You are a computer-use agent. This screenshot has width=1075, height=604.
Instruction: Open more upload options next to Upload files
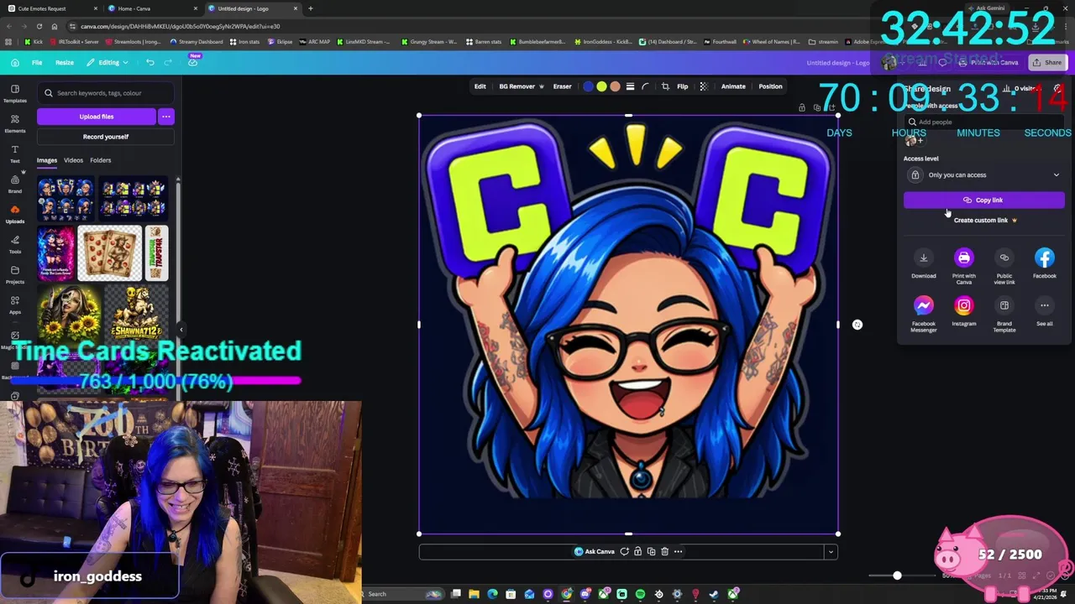165,117
